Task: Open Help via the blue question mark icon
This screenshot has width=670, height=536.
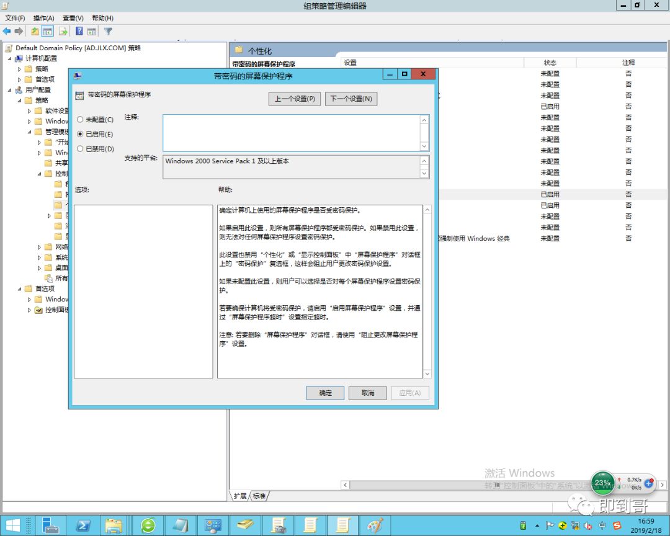Action: [x=79, y=31]
